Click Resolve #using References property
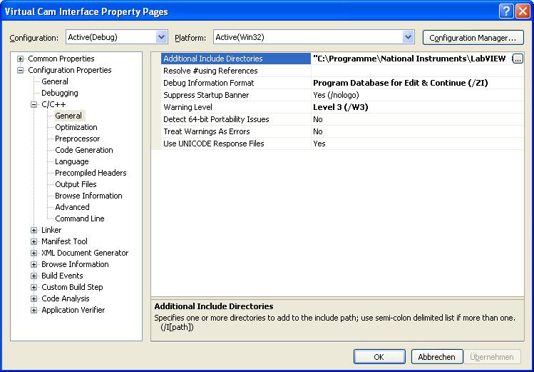Viewport: 534px width, 372px height. point(236,71)
